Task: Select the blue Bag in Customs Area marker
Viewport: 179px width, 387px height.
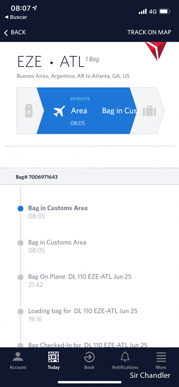Action: coord(20,208)
